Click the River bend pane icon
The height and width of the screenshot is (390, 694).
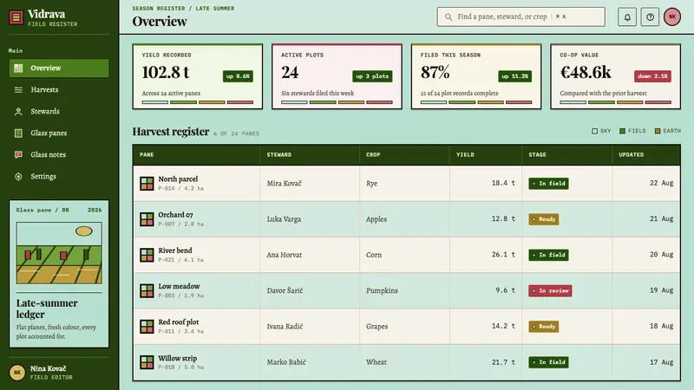tap(147, 255)
